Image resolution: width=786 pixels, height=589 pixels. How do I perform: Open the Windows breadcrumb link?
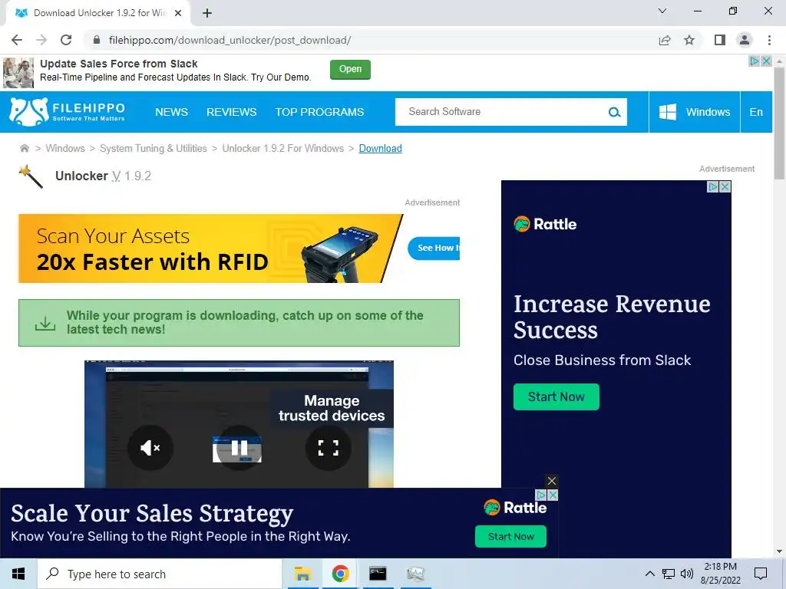click(x=65, y=148)
